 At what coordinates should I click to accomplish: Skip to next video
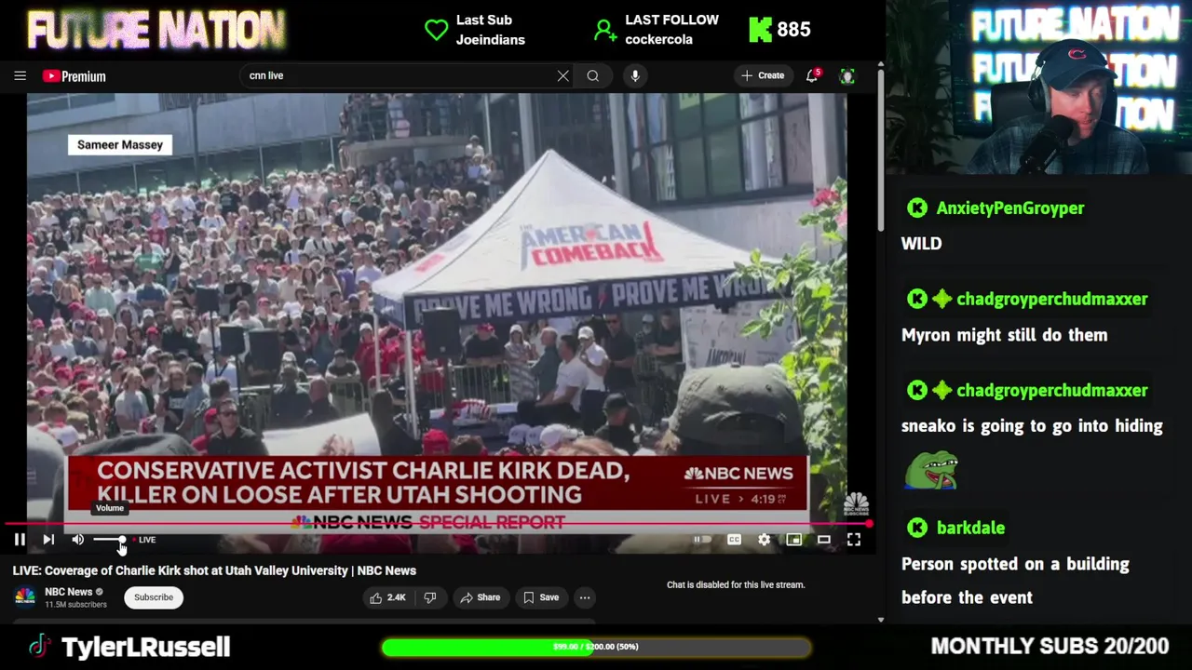(48, 540)
